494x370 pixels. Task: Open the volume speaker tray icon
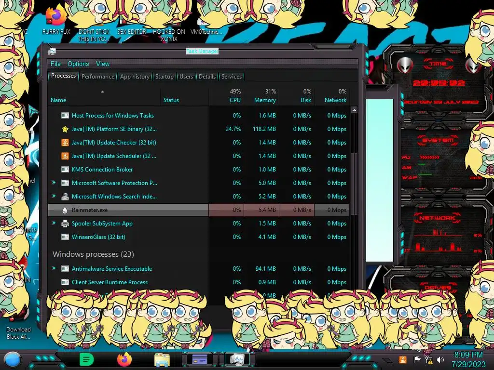[x=440, y=359]
